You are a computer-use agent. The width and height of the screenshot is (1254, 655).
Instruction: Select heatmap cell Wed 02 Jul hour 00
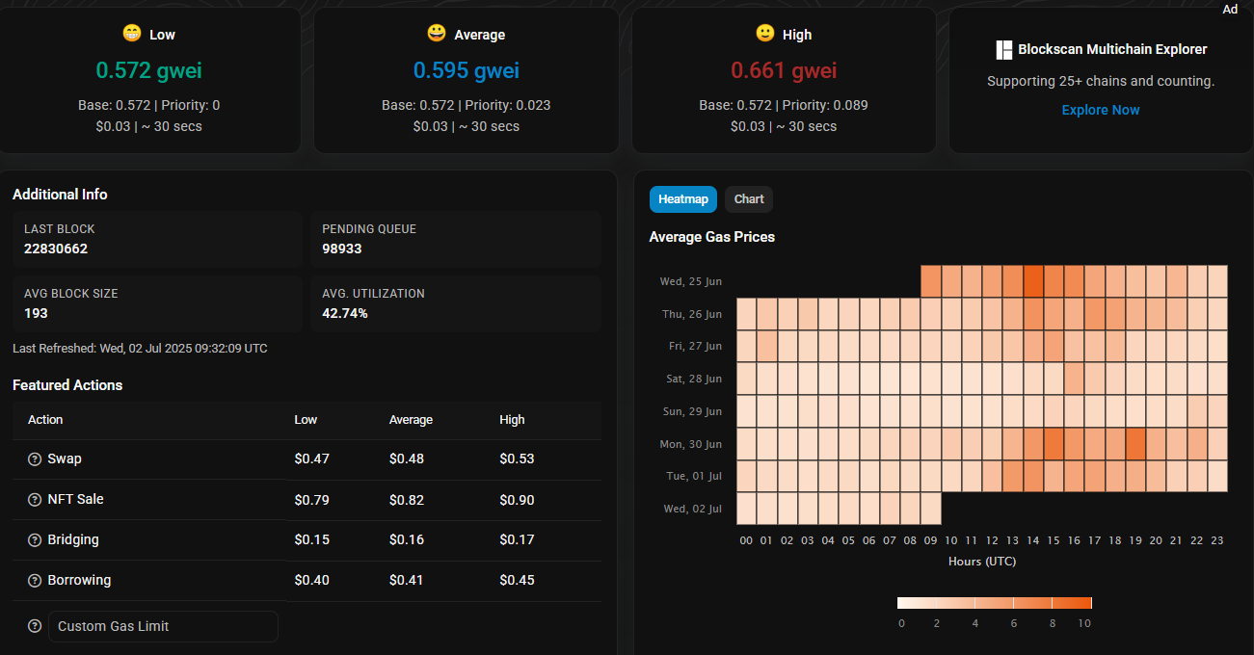pos(747,509)
